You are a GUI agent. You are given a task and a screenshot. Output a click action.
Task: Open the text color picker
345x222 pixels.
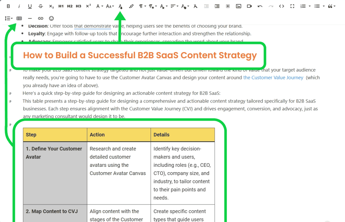pyautogui.click(x=120, y=6)
